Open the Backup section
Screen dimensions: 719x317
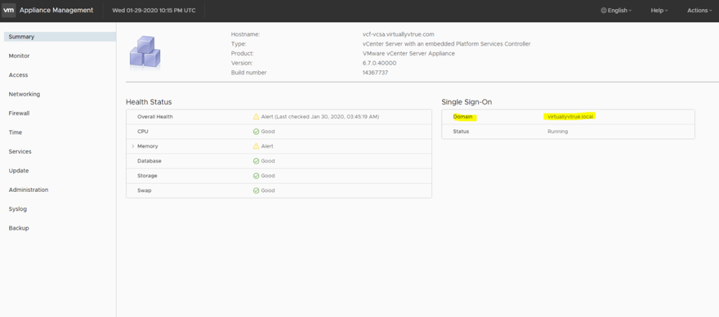click(x=18, y=228)
